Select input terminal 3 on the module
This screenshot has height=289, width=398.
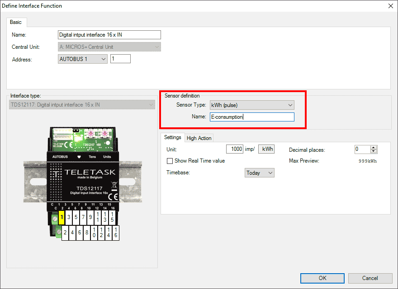coord(69,217)
